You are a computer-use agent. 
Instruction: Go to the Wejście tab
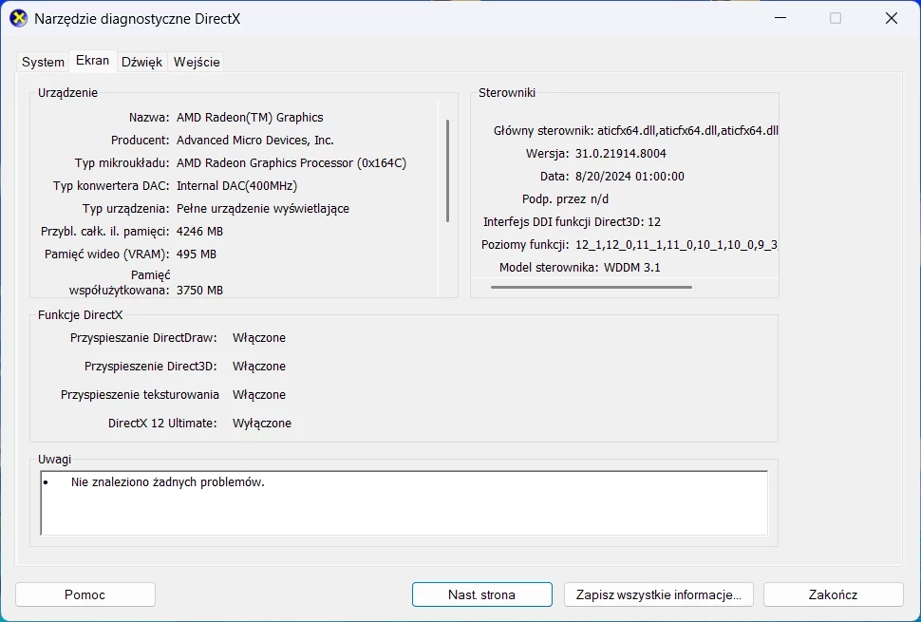click(197, 62)
